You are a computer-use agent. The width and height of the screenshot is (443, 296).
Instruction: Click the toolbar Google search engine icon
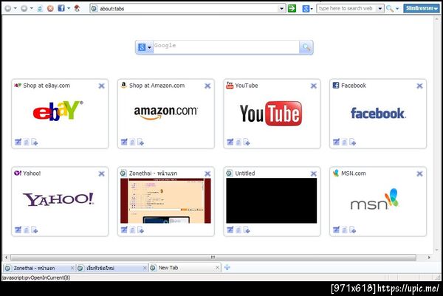pyautogui.click(x=306, y=8)
